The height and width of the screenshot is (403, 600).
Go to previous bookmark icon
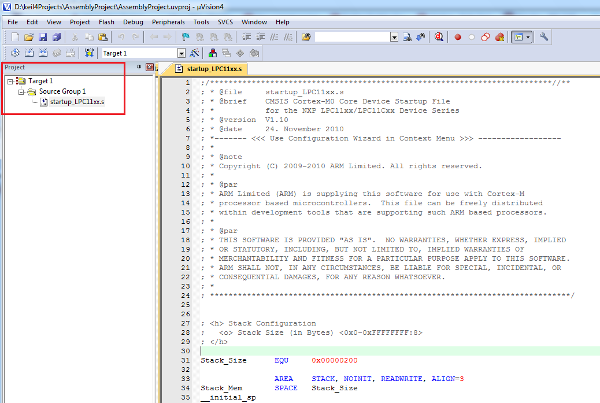pos(200,37)
